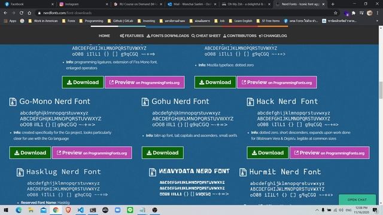Screen dimensions: 383x215
Task: Open File Explorer from the taskbar
Action: [x=31, y=210]
